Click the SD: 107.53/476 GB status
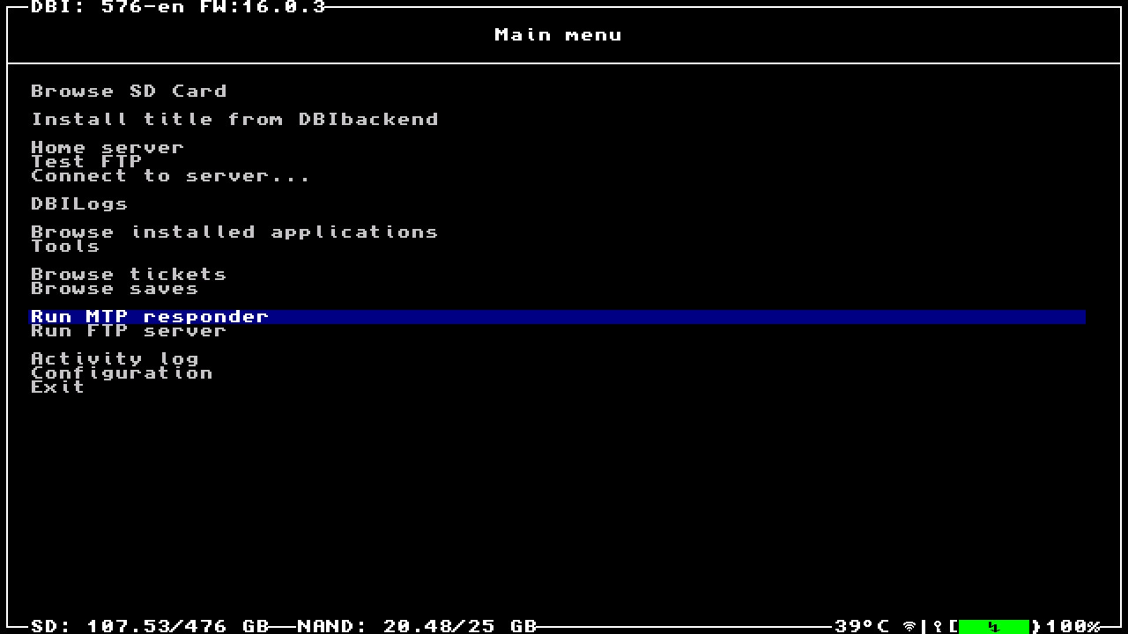The height and width of the screenshot is (634, 1128). pos(150,626)
